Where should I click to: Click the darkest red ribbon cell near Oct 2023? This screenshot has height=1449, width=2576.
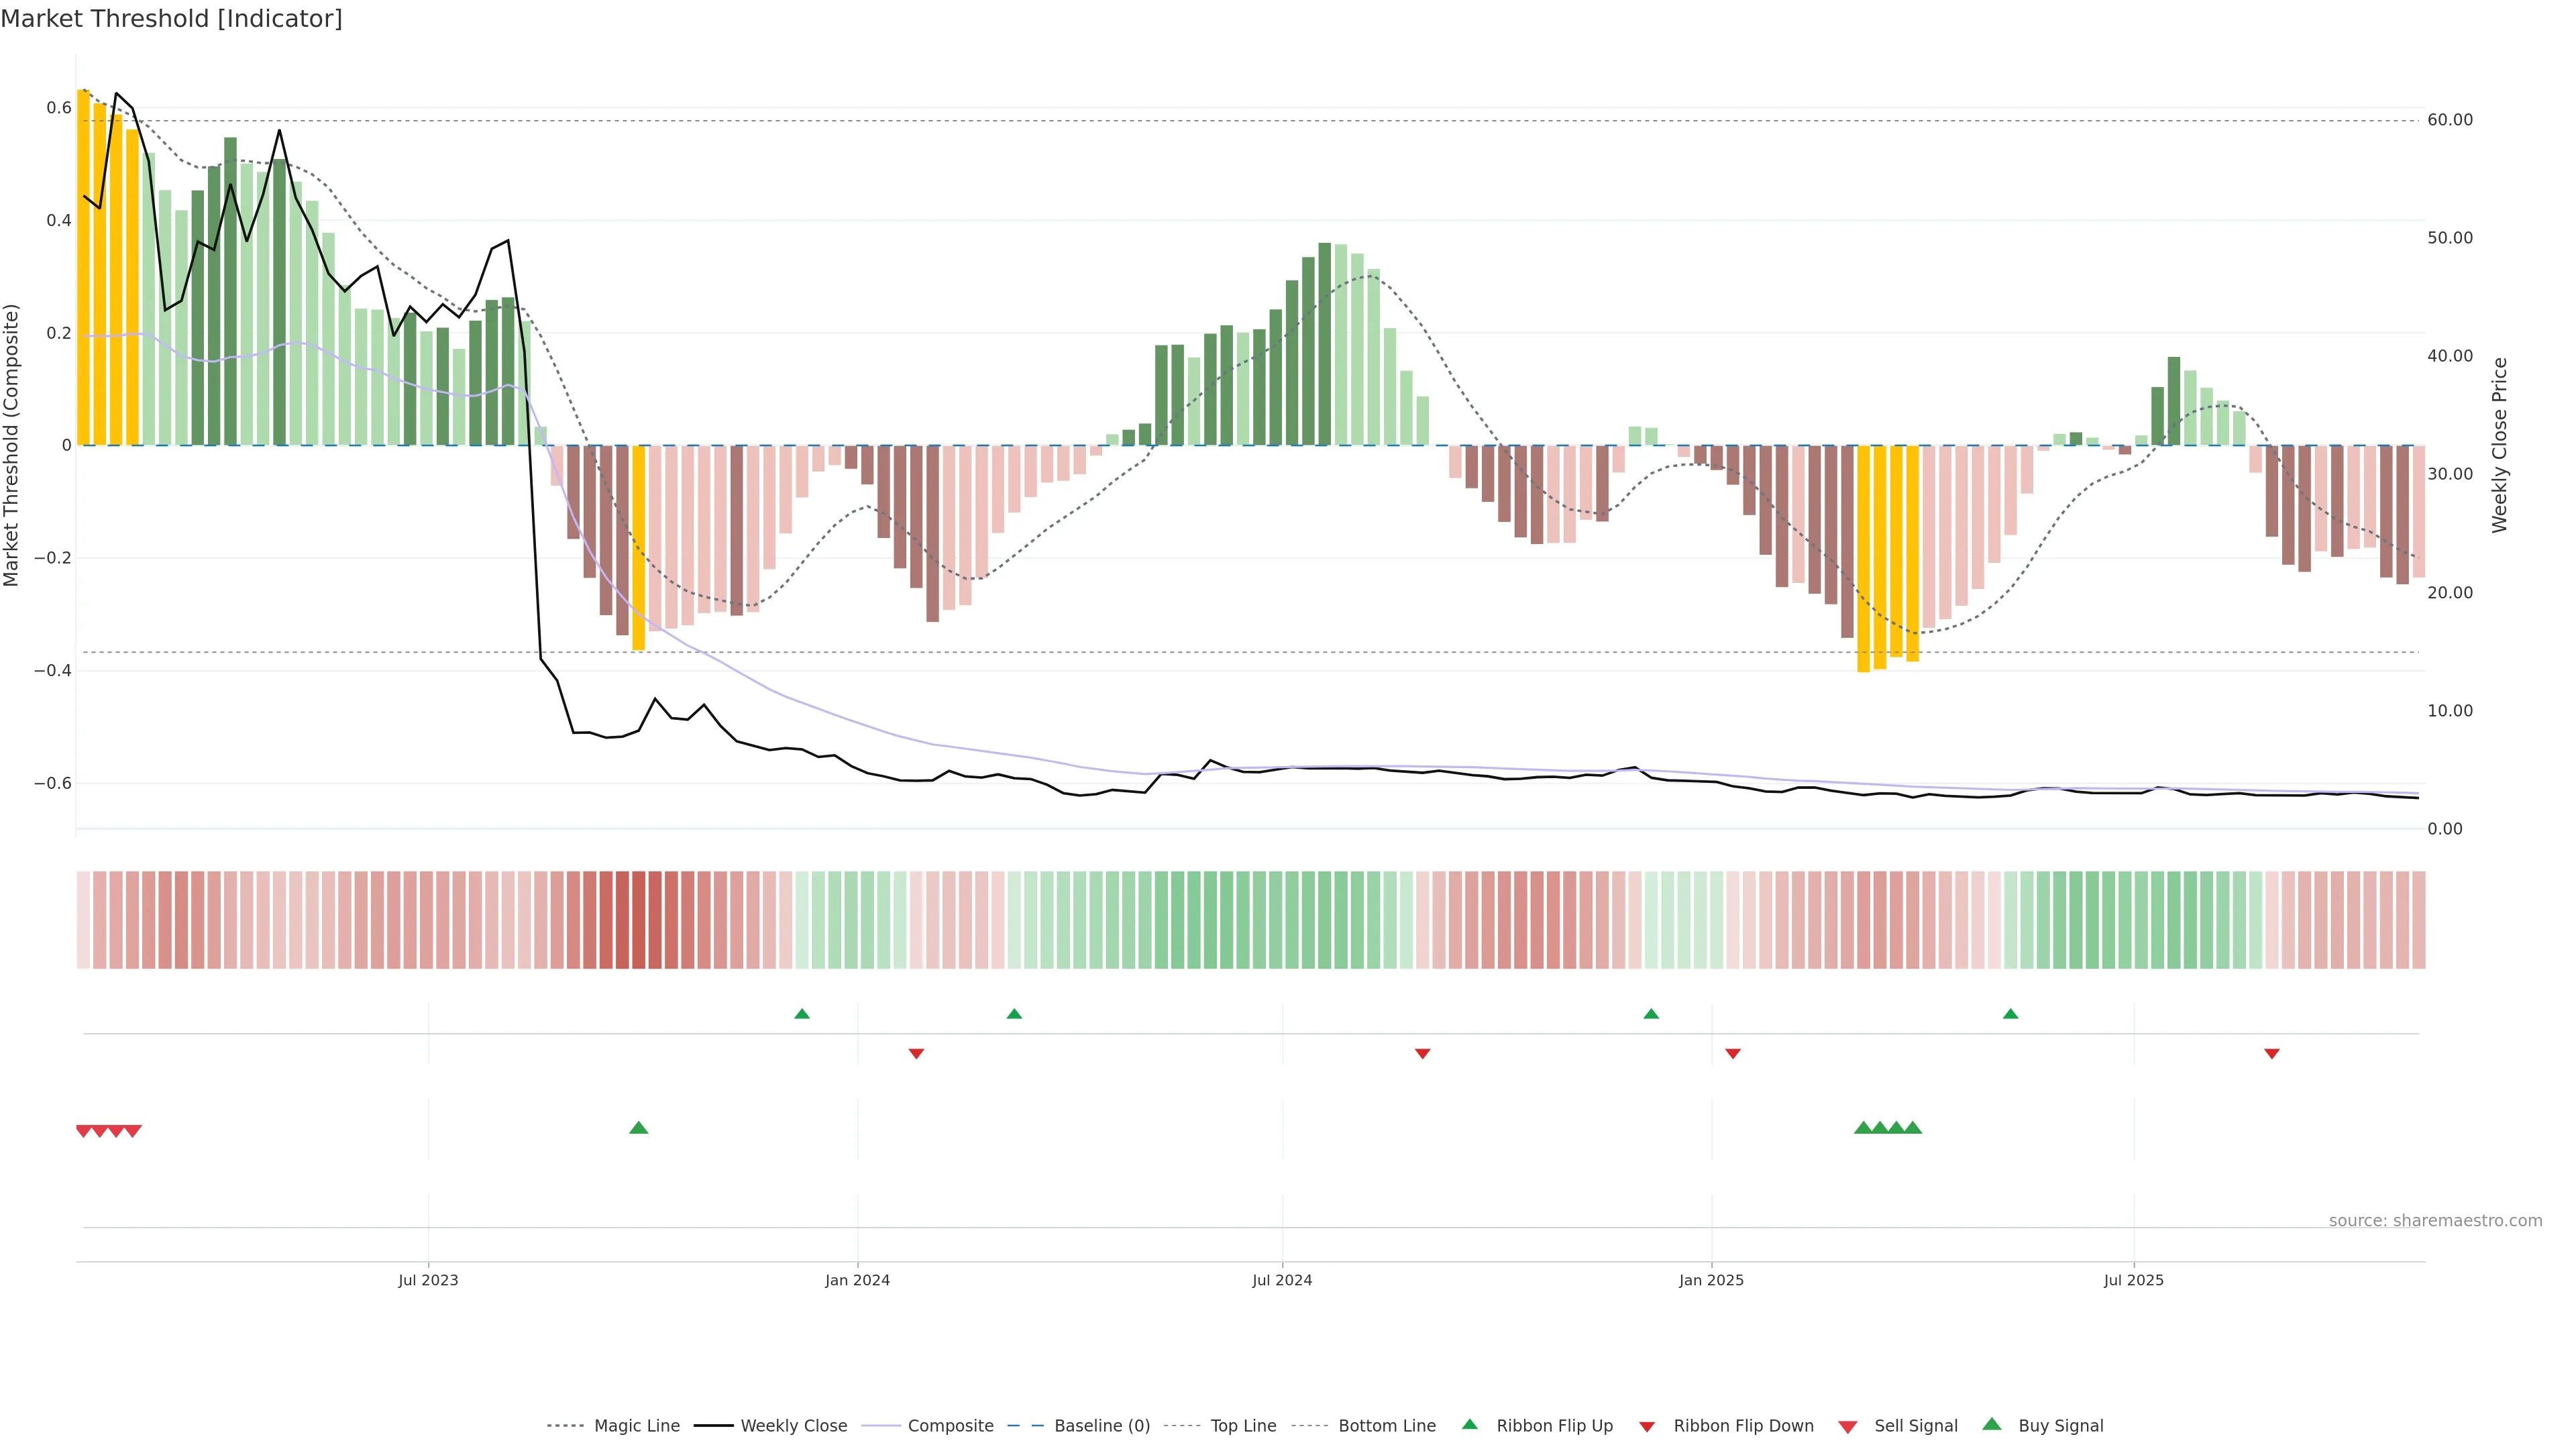pyautogui.click(x=638, y=920)
